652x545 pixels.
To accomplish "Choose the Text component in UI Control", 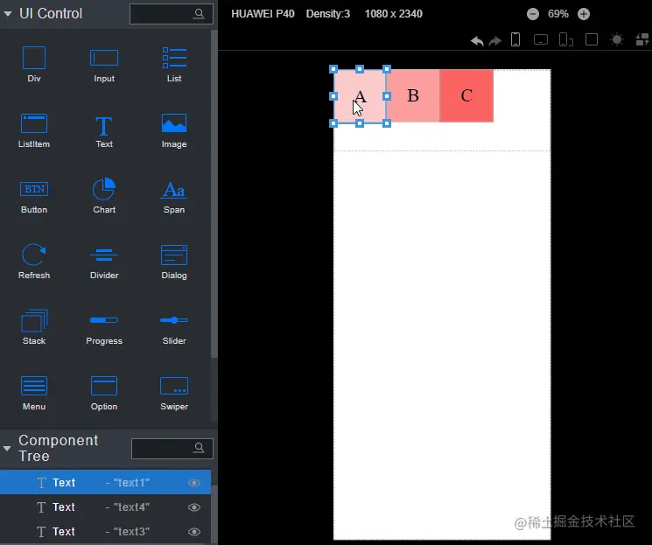I will 104,131.
